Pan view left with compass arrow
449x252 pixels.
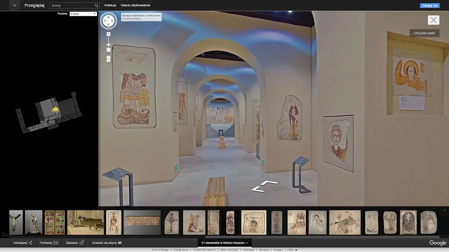[105, 21]
